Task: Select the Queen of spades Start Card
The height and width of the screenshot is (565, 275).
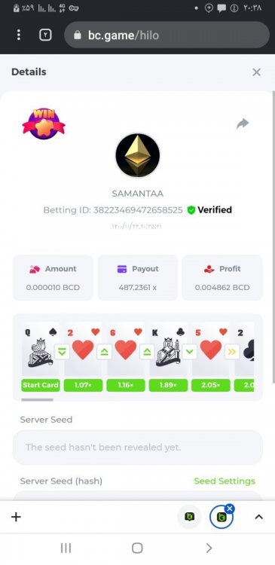Action: [41, 349]
